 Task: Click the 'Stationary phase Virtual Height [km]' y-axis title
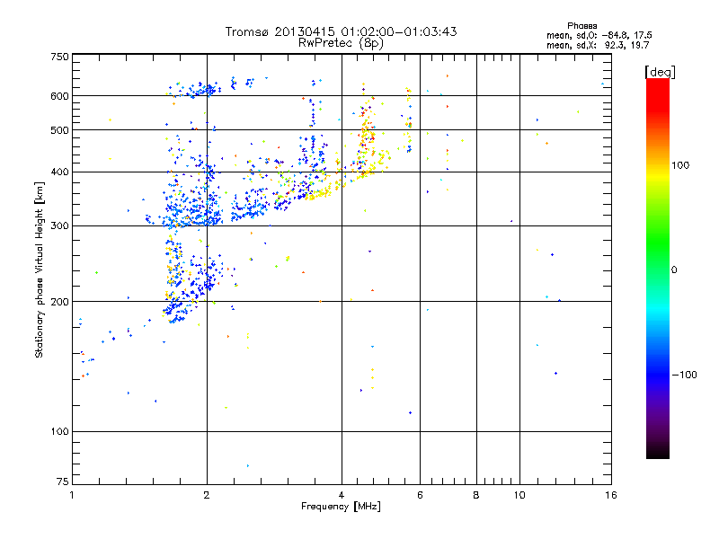[39, 269]
